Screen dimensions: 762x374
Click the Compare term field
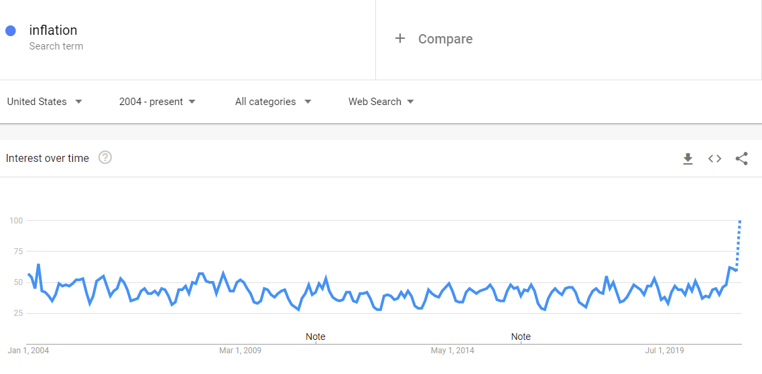pyautogui.click(x=568, y=39)
